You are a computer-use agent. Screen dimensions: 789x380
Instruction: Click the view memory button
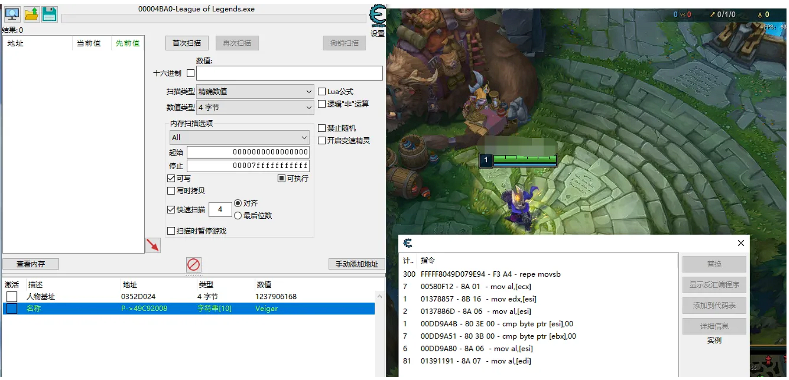tap(31, 264)
